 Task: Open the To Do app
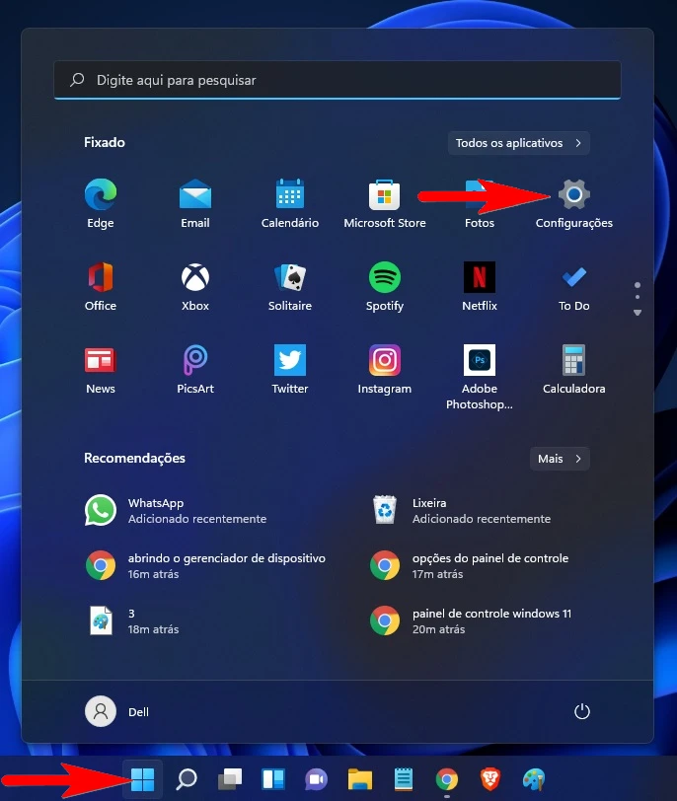573,286
